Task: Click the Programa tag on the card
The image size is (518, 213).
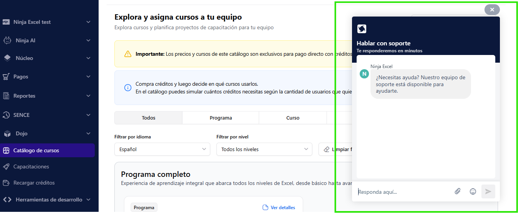Action: 144,208
